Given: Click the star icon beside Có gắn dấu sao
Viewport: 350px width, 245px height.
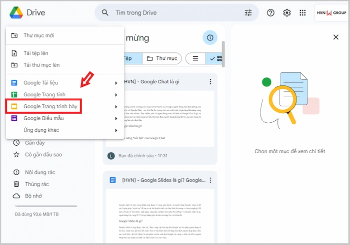Looking at the screenshot, I should pyautogui.click(x=16, y=155).
